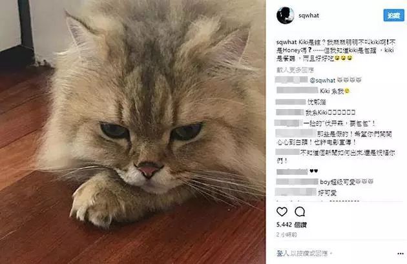Click the comment speech bubble icon
The image size is (407, 264).
point(300,212)
